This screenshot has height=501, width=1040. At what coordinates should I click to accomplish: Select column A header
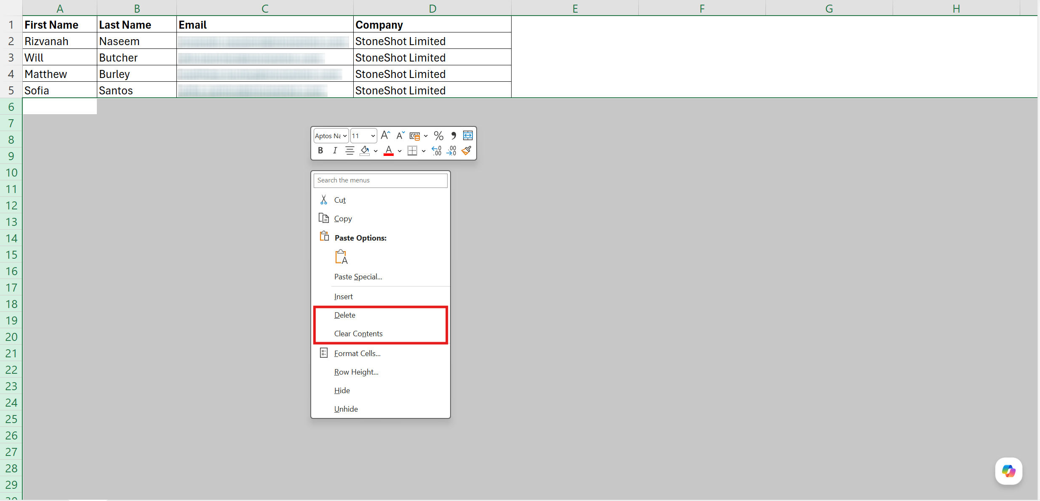(60, 8)
